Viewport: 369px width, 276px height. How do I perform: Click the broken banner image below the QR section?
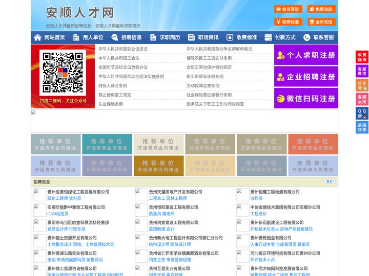click(184, 121)
